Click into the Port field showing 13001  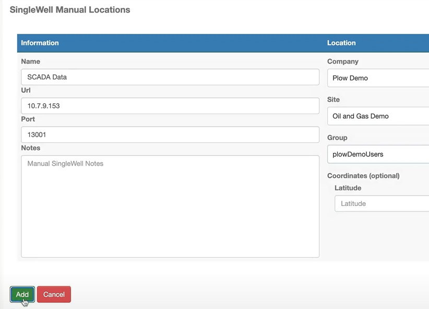[x=170, y=134]
